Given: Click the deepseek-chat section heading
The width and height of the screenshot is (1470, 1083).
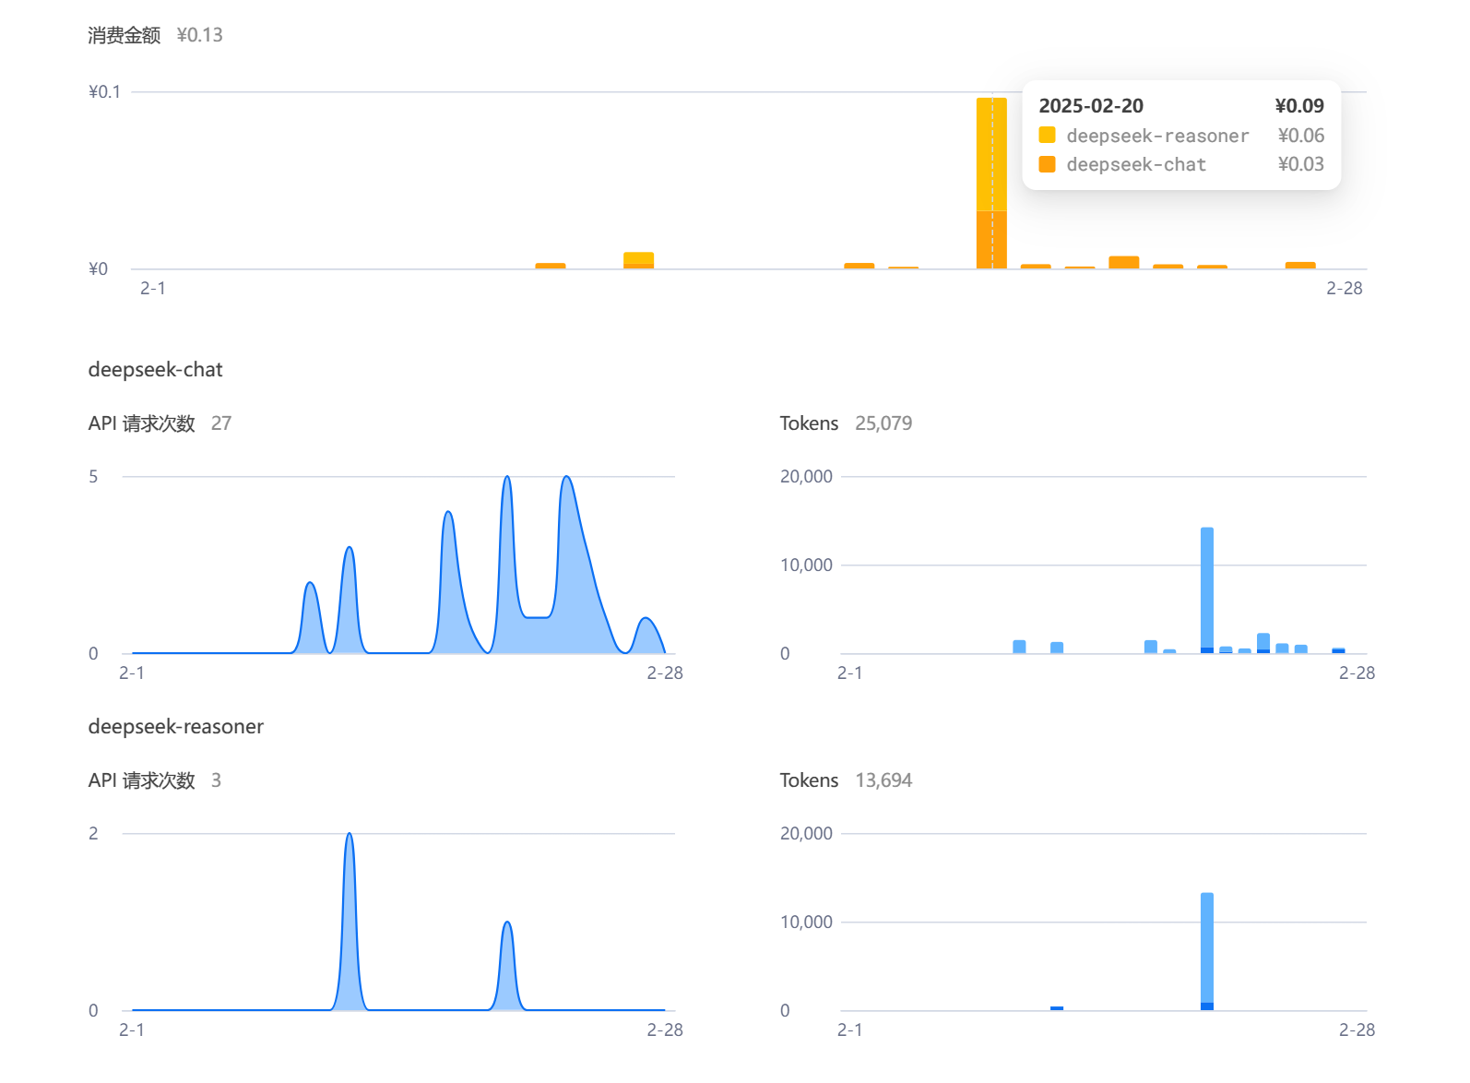Looking at the screenshot, I should pos(155,370).
